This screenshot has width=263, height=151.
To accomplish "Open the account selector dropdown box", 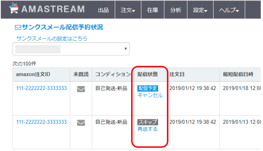I will click(x=71, y=49).
